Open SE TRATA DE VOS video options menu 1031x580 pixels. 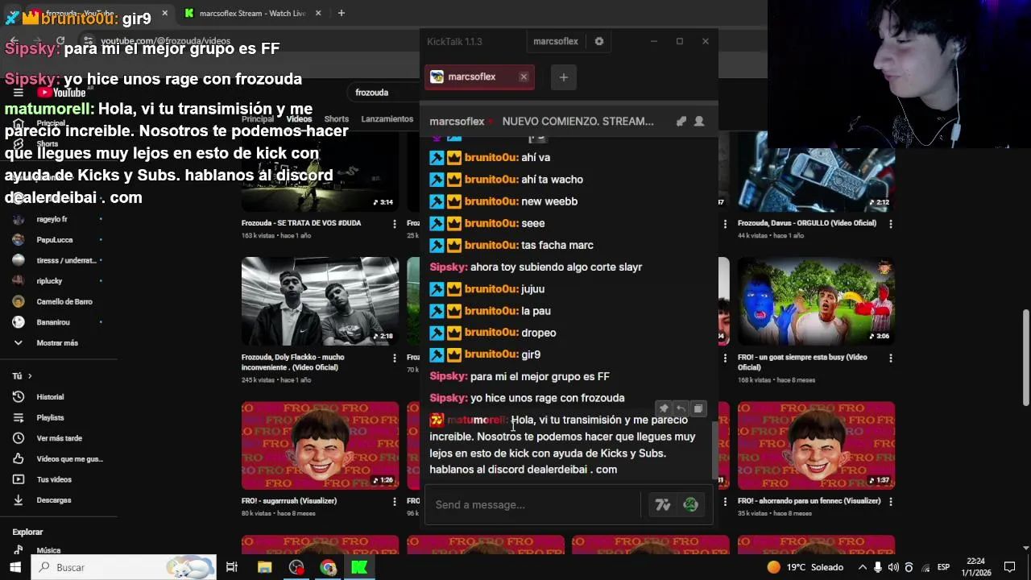tap(394, 224)
